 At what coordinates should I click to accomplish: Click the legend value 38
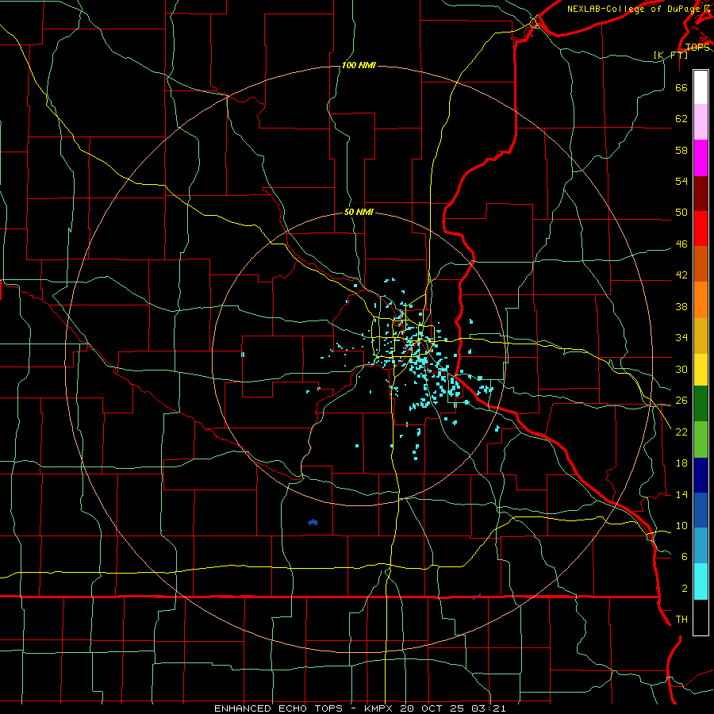[681, 307]
